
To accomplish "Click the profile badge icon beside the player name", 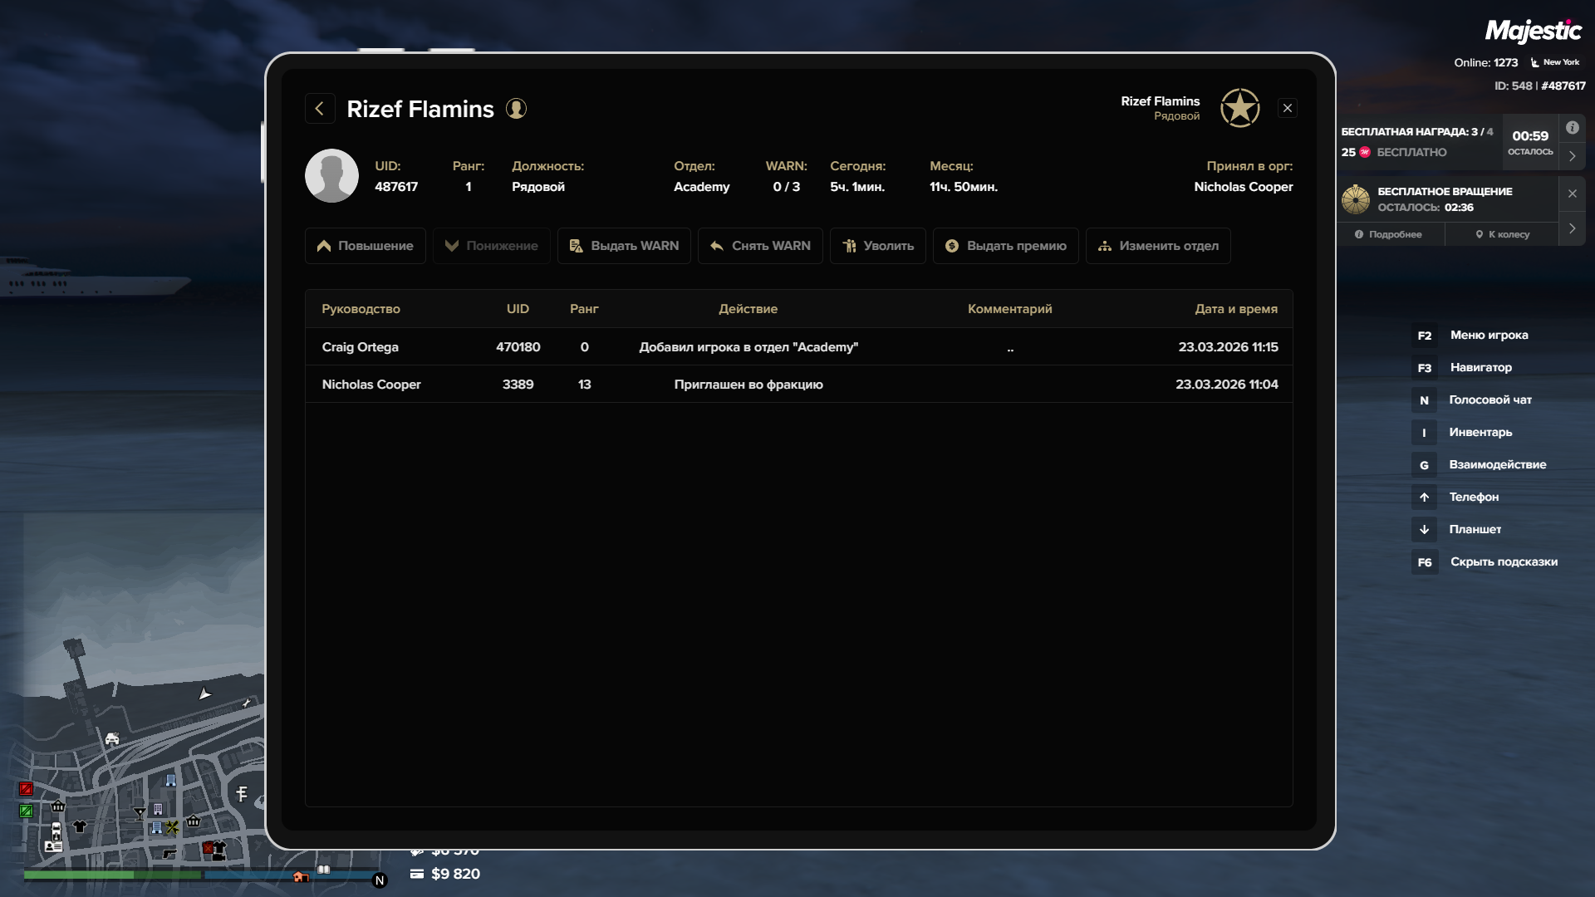I will coord(516,109).
